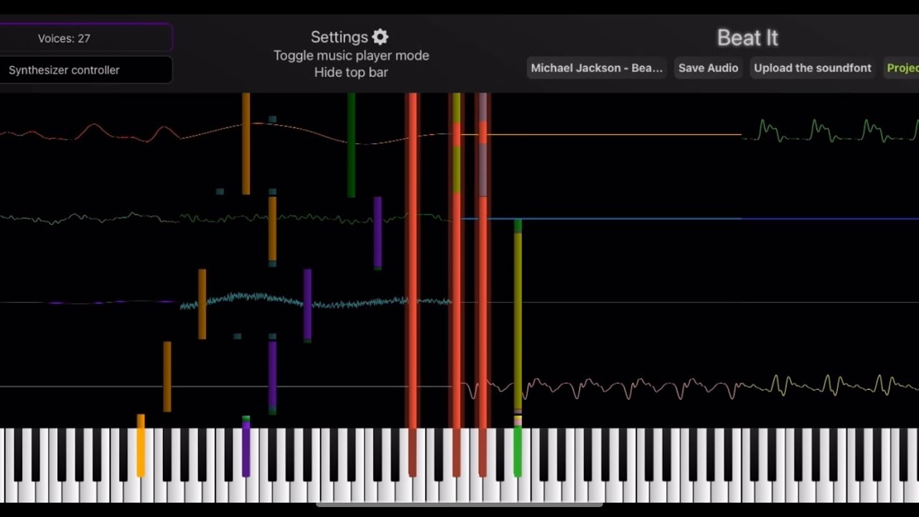This screenshot has width=919, height=517.
Task: Open Settings via the gear icon
Action: [381, 37]
